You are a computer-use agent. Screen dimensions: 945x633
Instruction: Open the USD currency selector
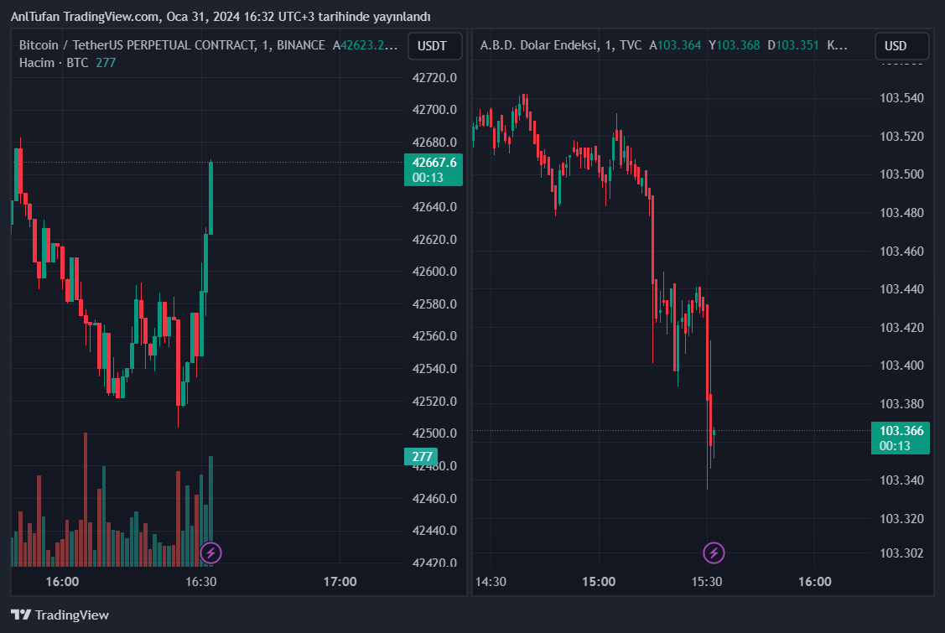pyautogui.click(x=896, y=46)
